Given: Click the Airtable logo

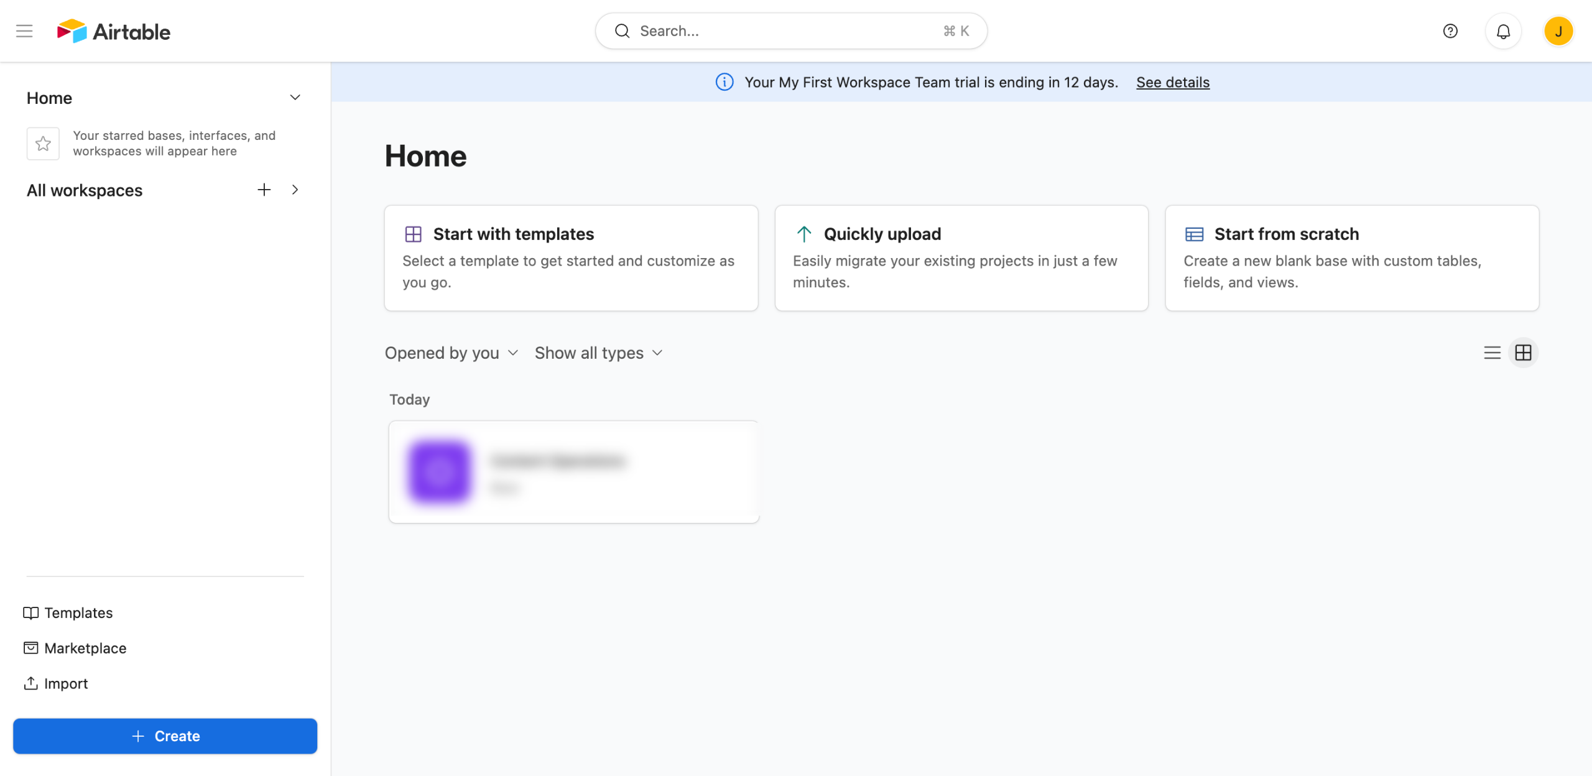Looking at the screenshot, I should [114, 31].
